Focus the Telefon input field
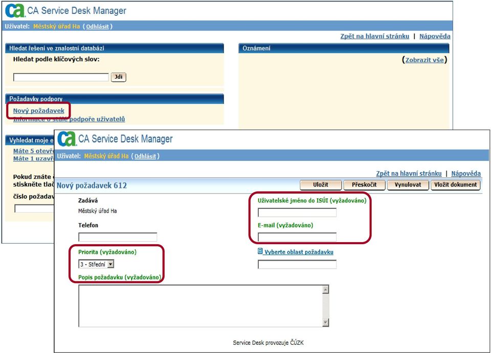This screenshot has width=491, height=353. [118, 237]
